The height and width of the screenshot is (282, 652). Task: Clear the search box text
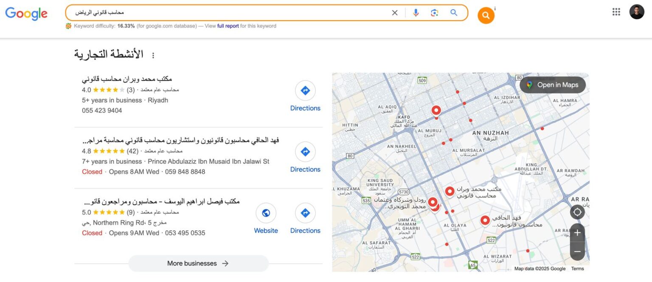tap(395, 13)
